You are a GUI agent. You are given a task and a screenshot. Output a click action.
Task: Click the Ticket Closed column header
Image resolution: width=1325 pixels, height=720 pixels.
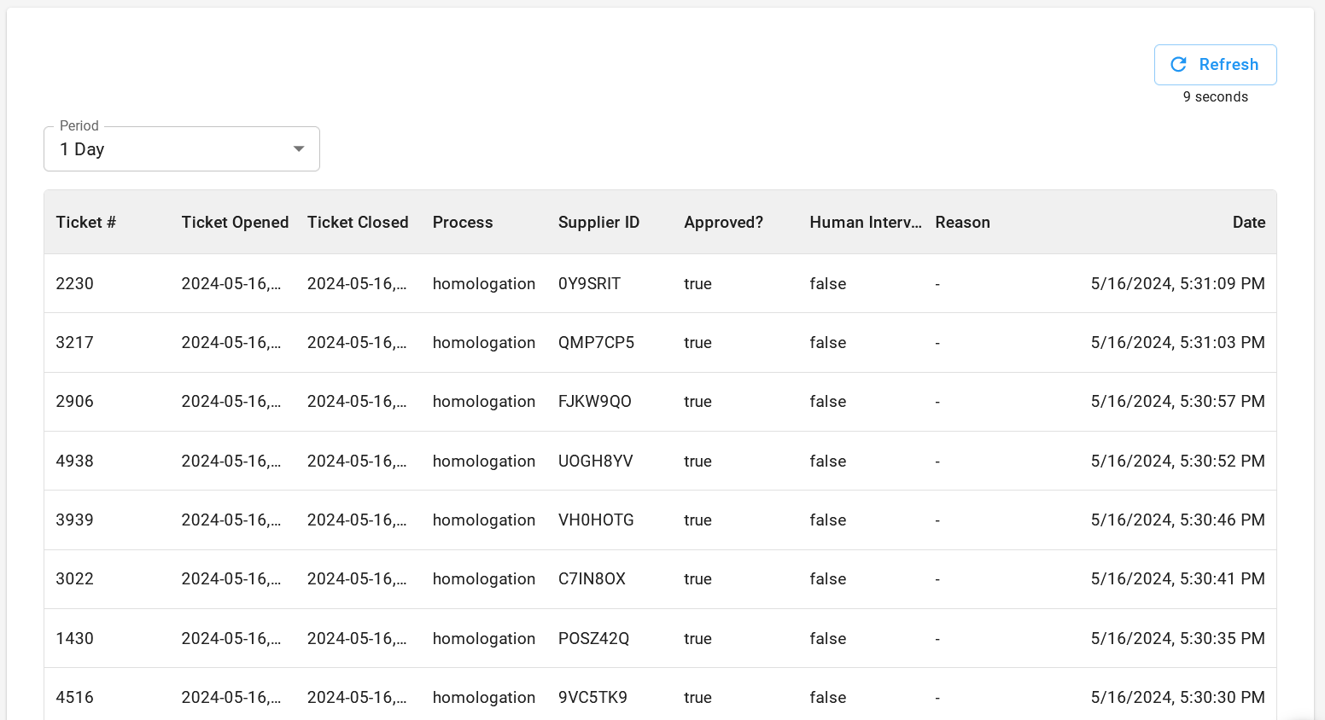[x=358, y=223]
